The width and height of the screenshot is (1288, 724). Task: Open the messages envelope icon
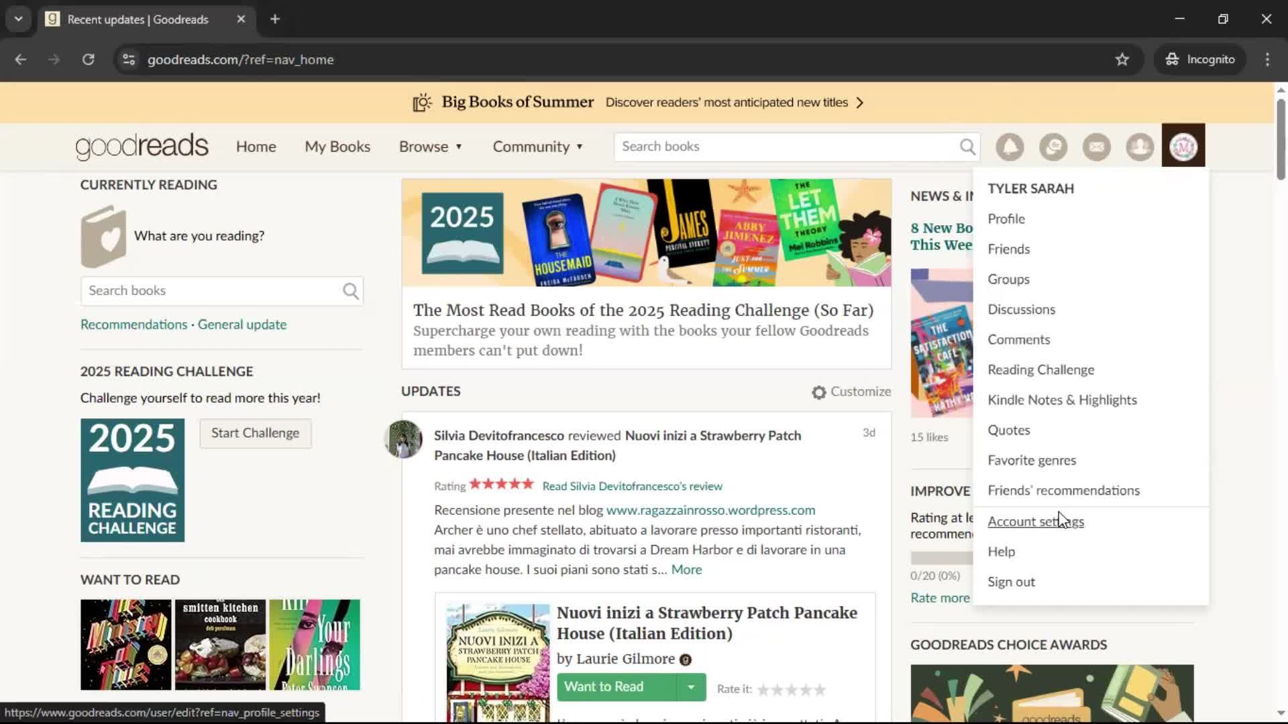1097,146
